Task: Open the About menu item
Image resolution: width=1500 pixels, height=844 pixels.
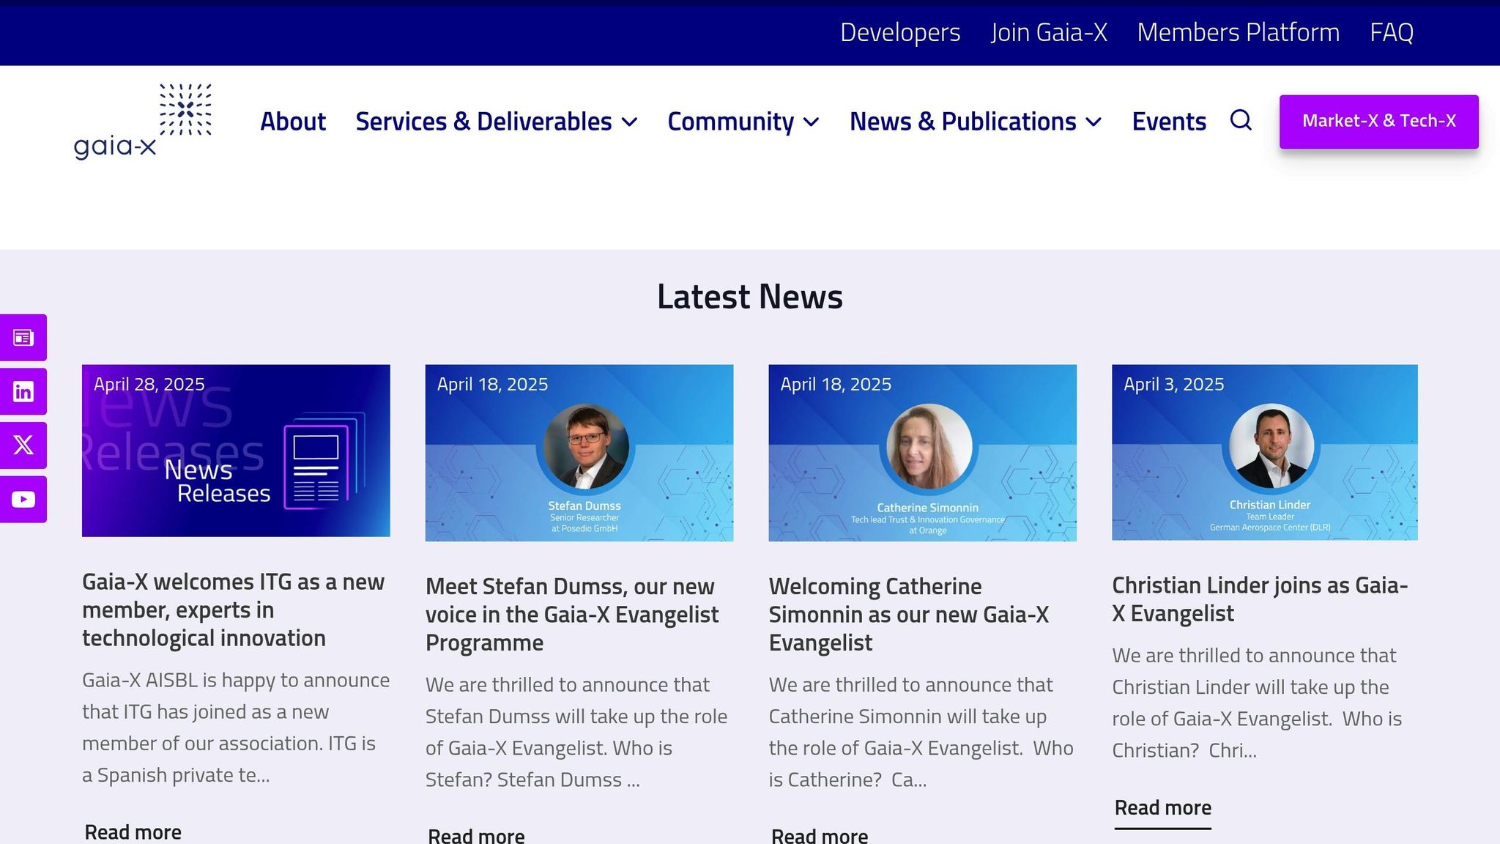Action: click(x=293, y=122)
